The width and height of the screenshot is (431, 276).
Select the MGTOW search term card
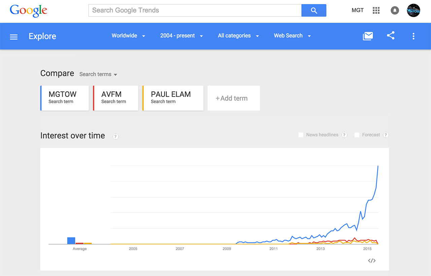65,98
